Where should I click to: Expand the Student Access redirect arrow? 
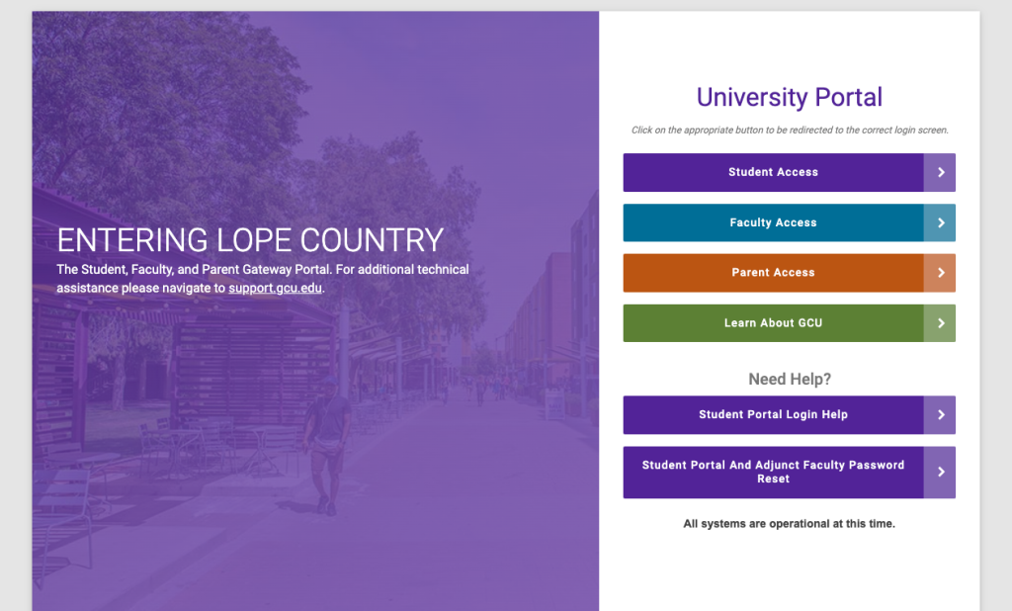click(940, 172)
